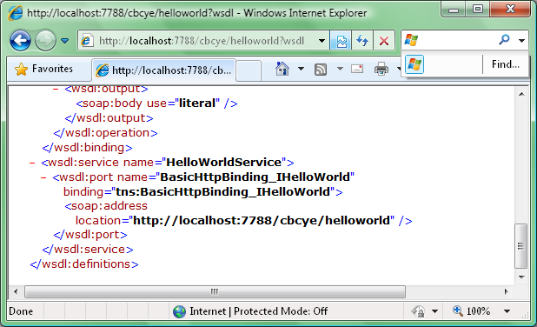The width and height of the screenshot is (537, 327).
Task: Click the HelloWorldService name text
Action: click(224, 162)
